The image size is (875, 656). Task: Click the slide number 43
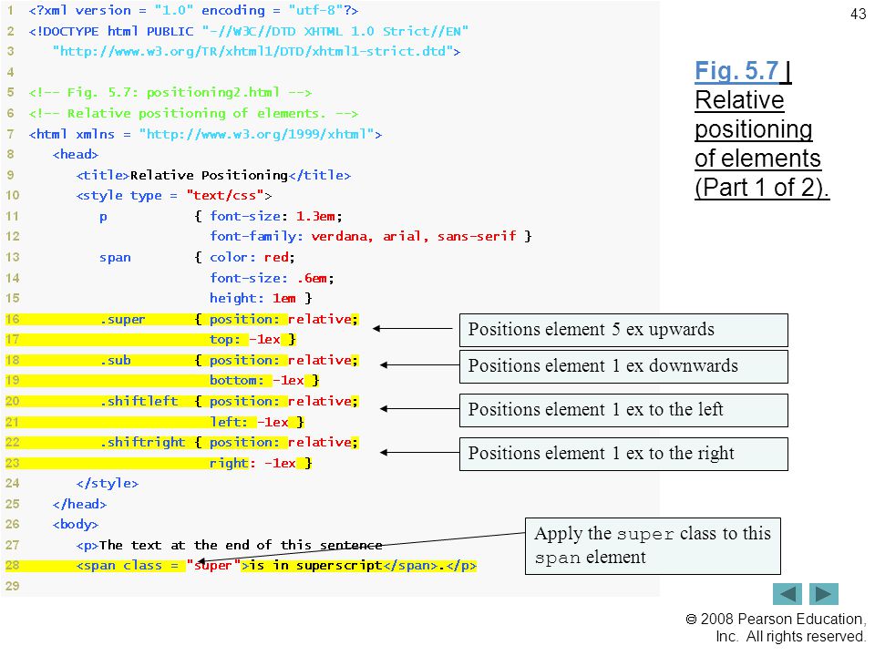click(x=859, y=14)
